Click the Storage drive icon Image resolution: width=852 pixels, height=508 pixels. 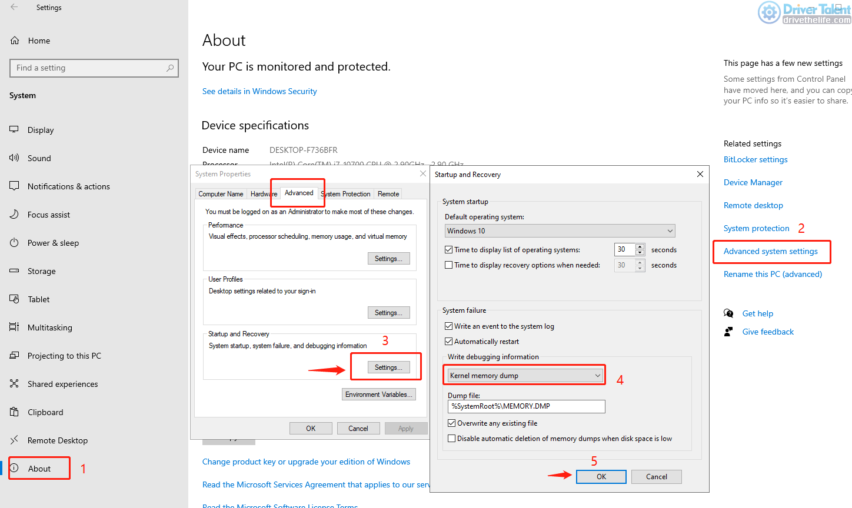(14, 270)
